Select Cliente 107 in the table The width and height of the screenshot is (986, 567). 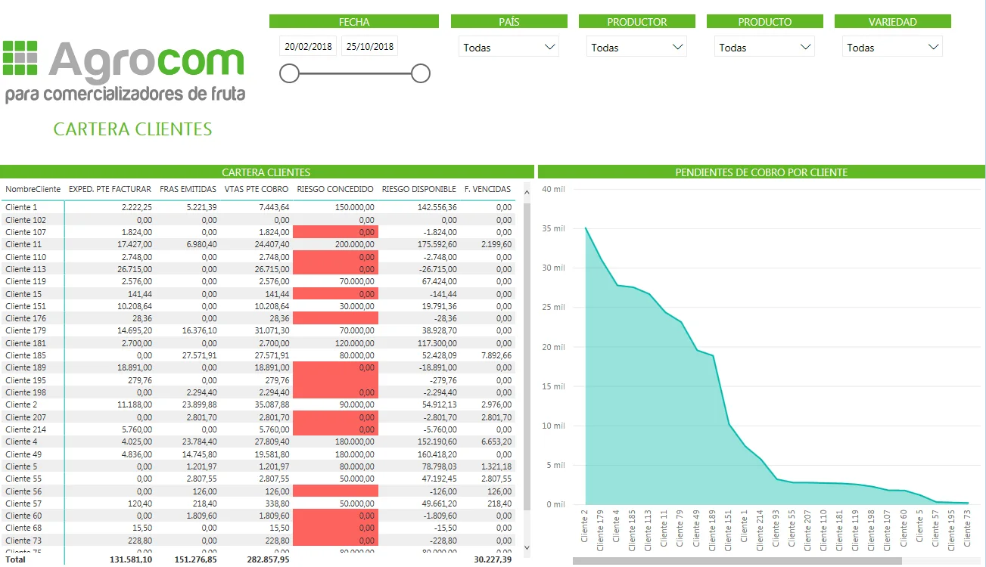[x=26, y=232]
